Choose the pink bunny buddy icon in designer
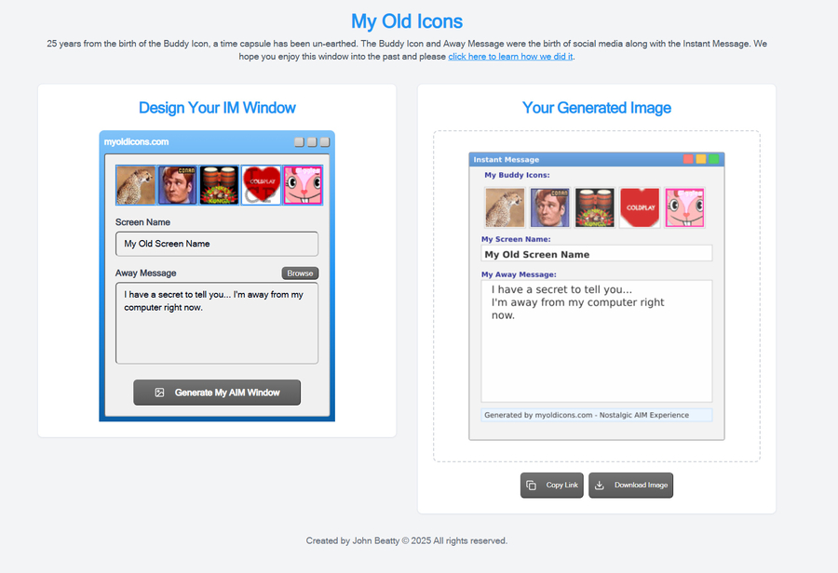Viewport: 838px width, 573px height. (303, 185)
